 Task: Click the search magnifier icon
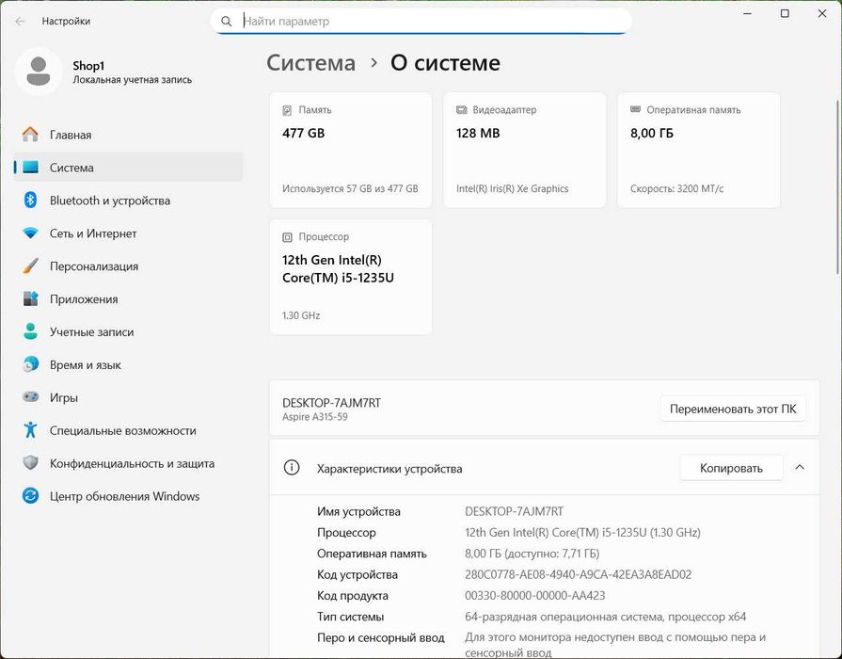click(x=227, y=22)
